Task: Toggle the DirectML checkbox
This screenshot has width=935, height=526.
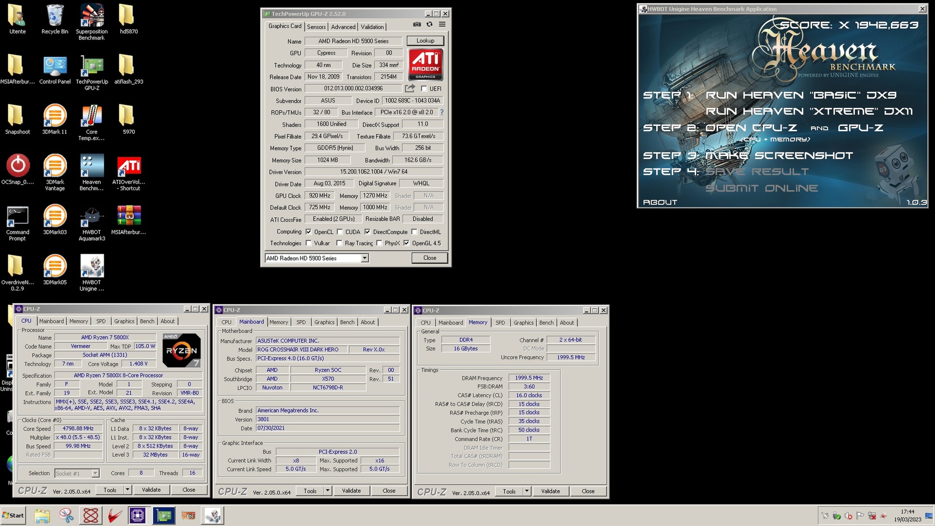Action: click(x=414, y=232)
